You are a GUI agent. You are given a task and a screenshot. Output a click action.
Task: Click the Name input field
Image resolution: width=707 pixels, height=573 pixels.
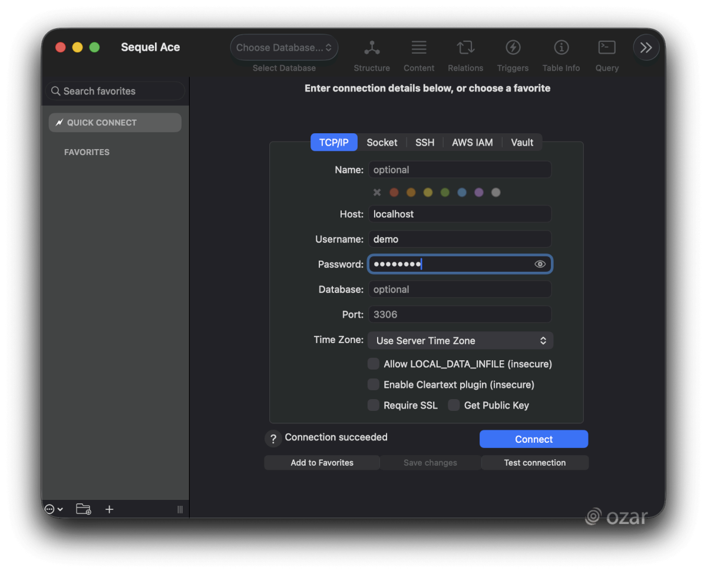460,170
